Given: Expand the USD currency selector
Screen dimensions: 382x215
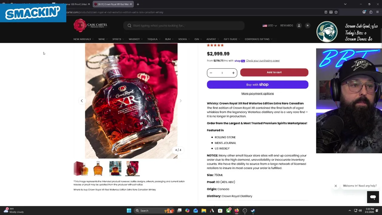Looking at the screenshot, I should pos(269,26).
